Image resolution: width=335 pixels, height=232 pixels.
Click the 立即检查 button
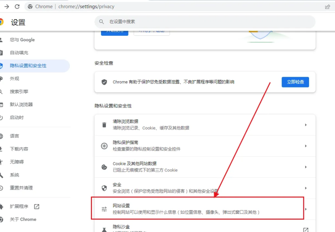[x=295, y=82]
